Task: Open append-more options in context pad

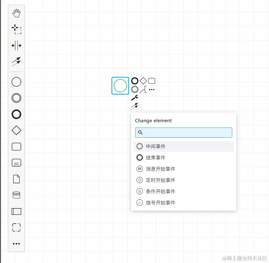Action: click(x=152, y=89)
